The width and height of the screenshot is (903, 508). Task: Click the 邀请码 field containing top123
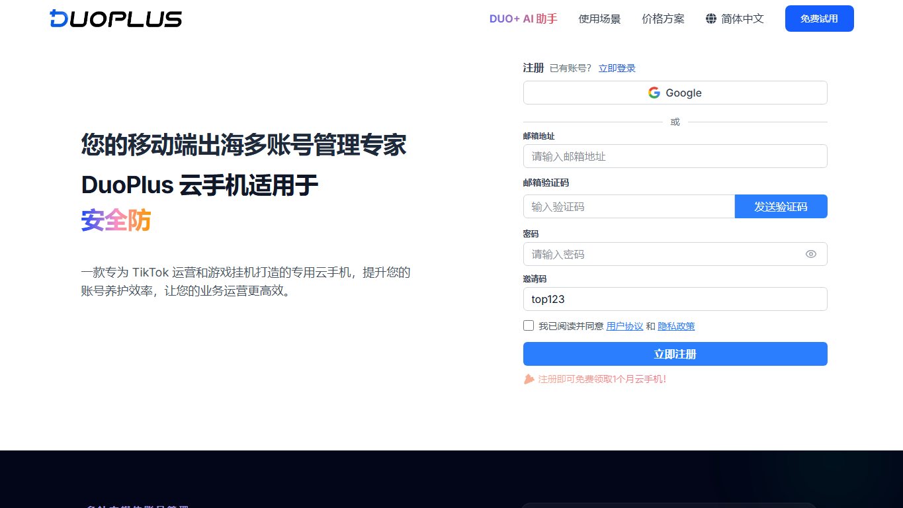click(x=675, y=299)
